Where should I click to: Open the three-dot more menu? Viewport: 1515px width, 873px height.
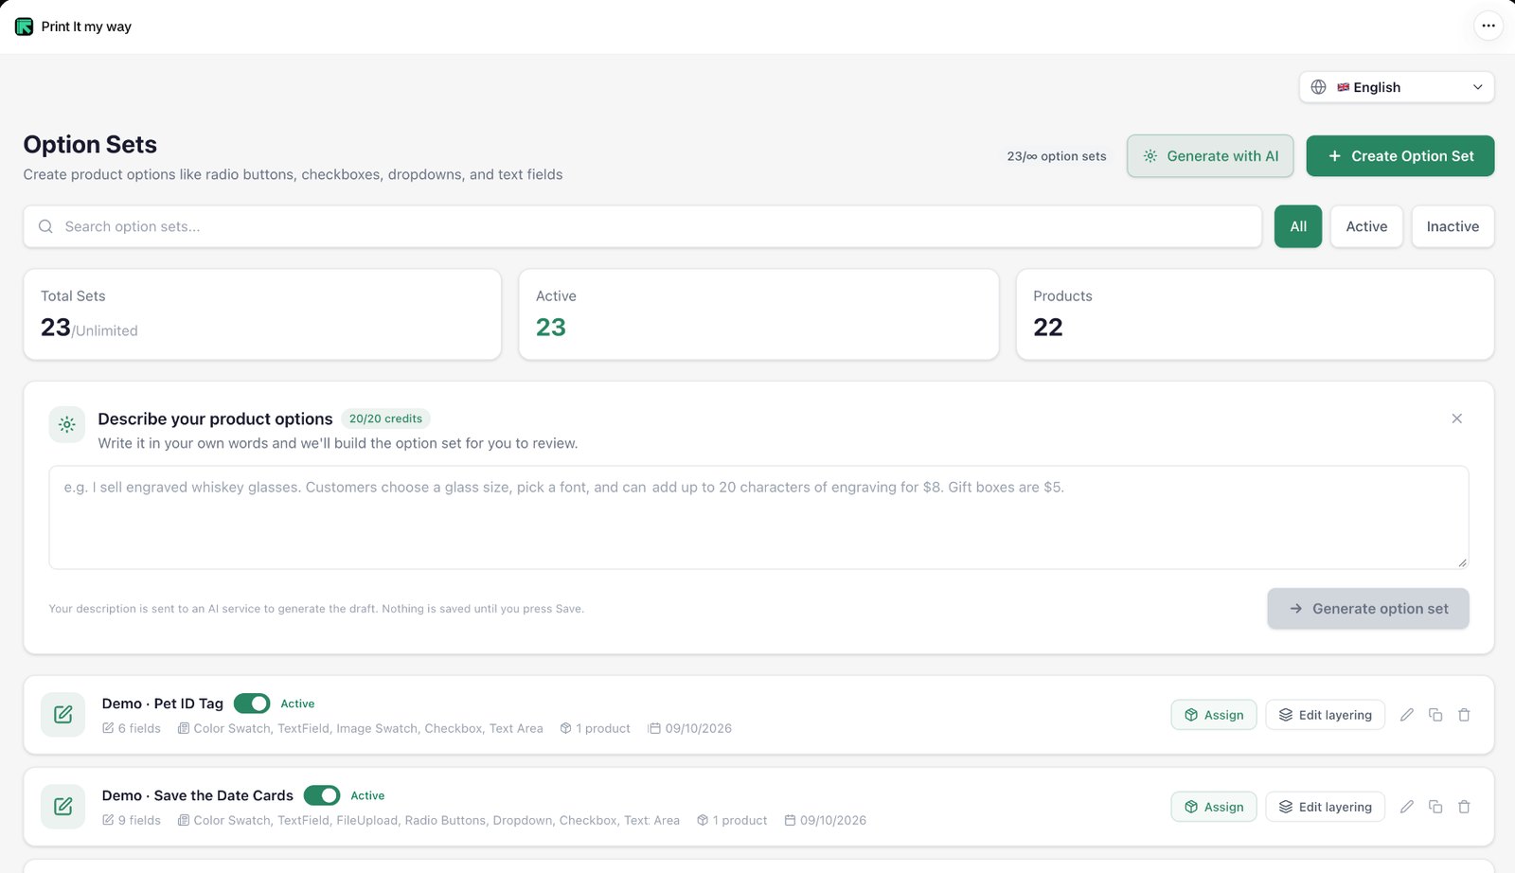[x=1488, y=26]
